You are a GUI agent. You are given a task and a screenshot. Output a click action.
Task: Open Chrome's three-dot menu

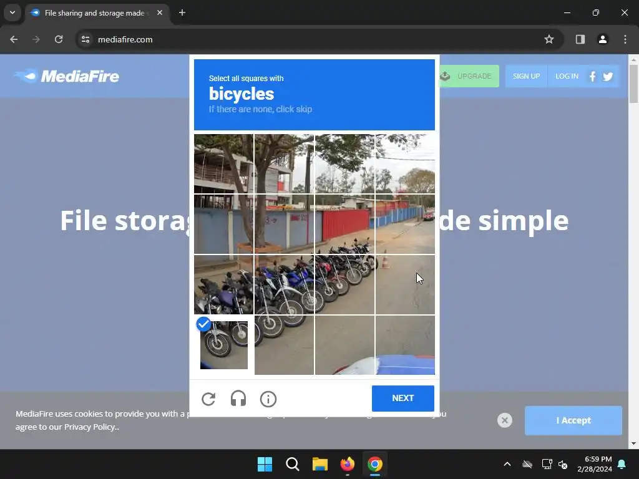(625, 39)
